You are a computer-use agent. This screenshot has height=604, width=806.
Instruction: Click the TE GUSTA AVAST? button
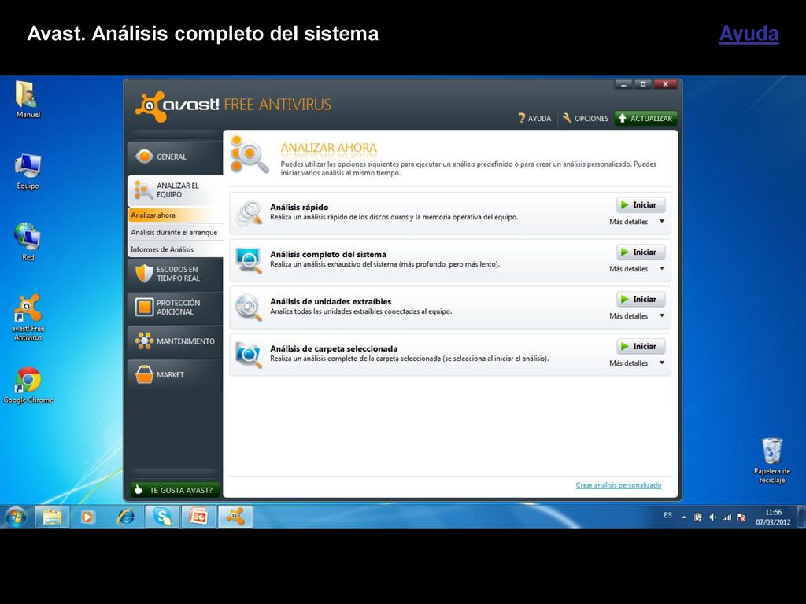pyautogui.click(x=175, y=490)
